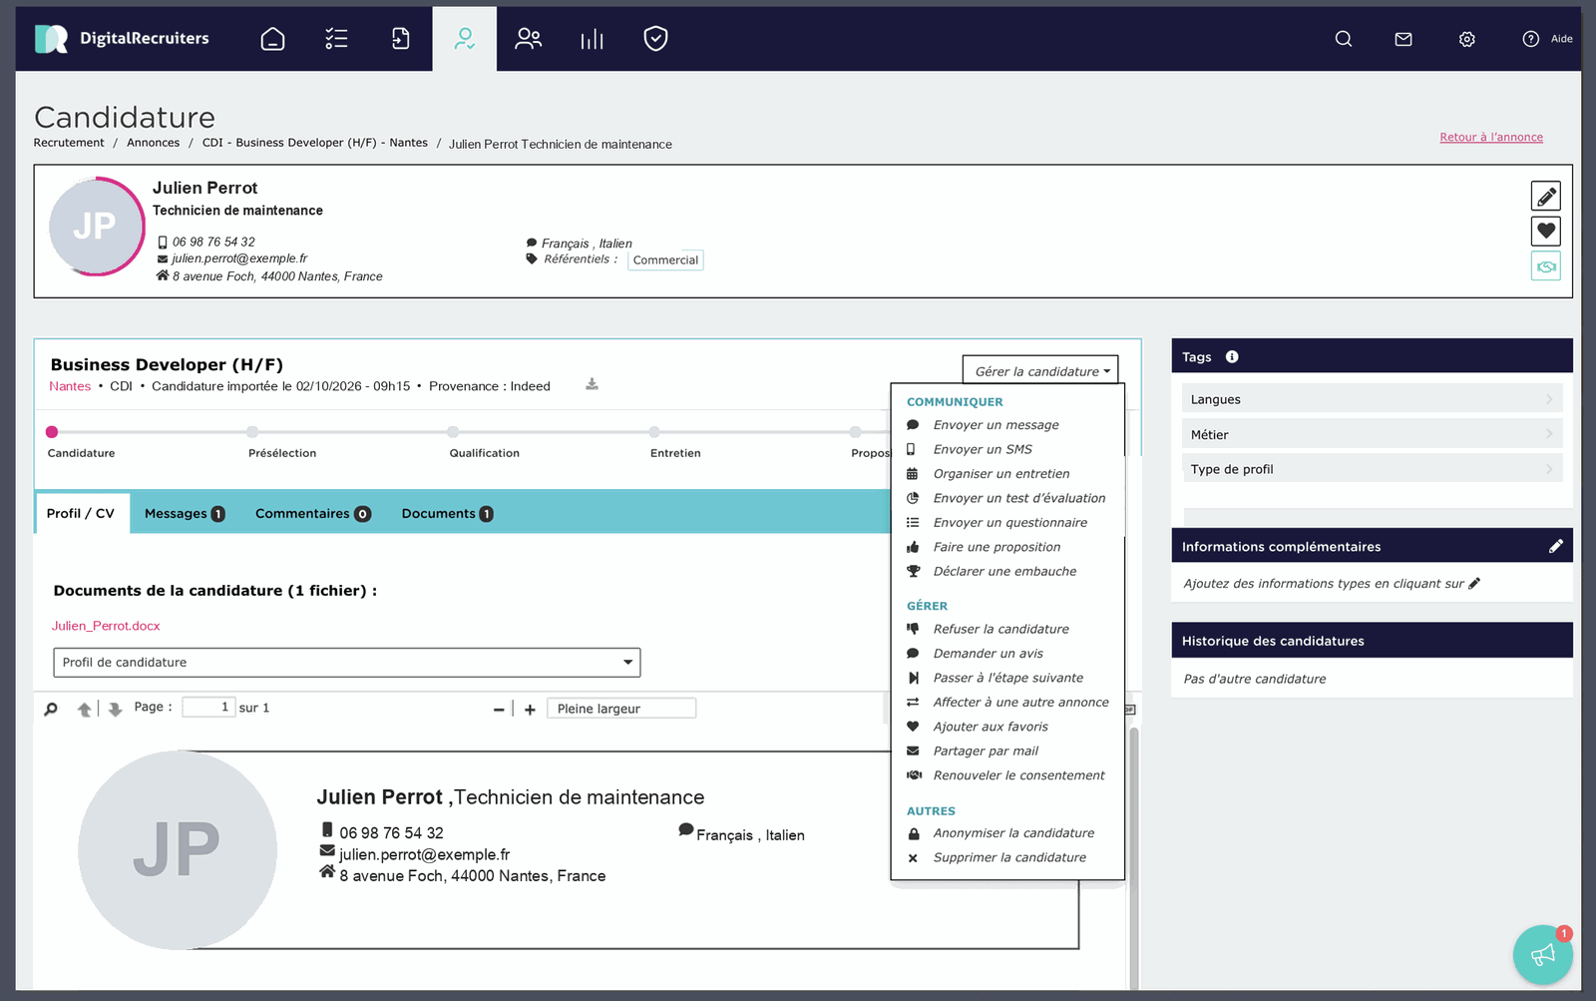Open the Profil de candidature dropdown

pyautogui.click(x=347, y=663)
